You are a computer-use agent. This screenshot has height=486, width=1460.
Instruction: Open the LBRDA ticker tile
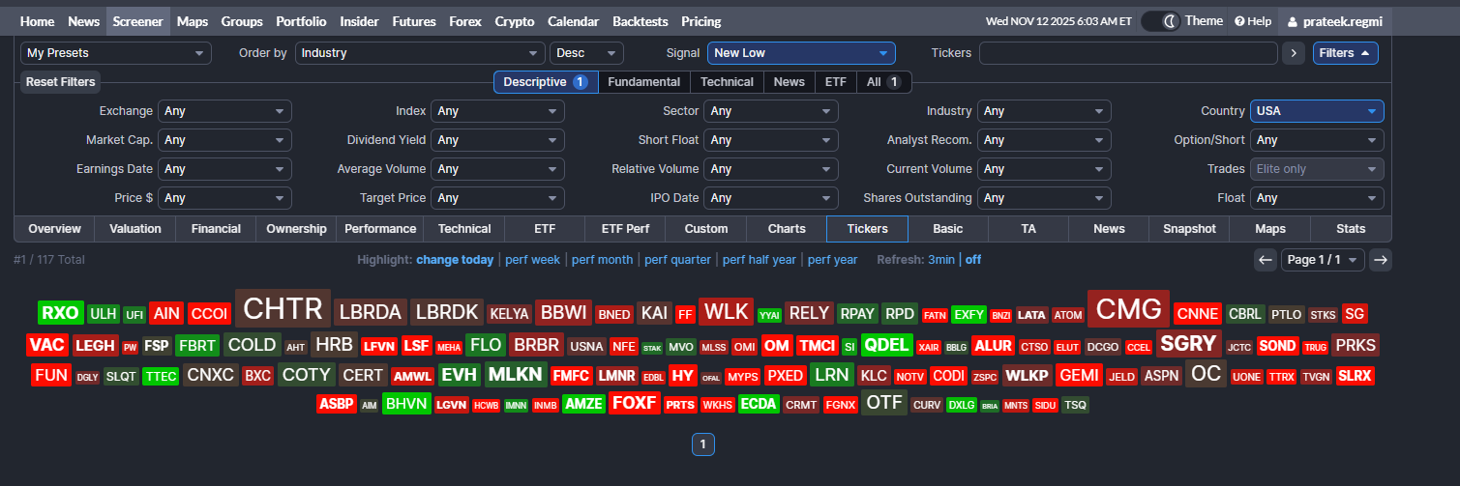[370, 312]
